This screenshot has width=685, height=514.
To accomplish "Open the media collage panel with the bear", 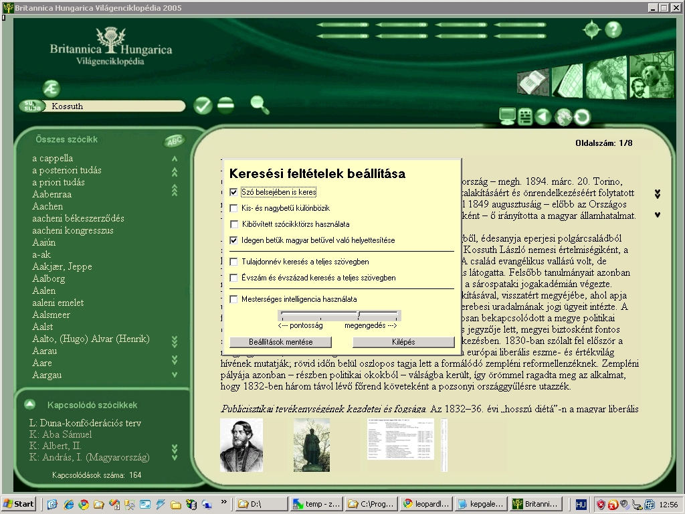I will click(x=652, y=75).
